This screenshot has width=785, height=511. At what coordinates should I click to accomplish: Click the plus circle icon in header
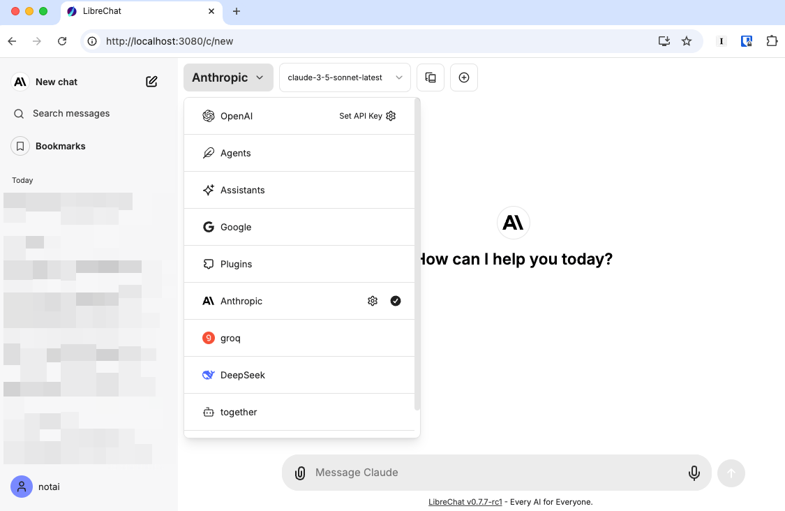click(x=464, y=77)
